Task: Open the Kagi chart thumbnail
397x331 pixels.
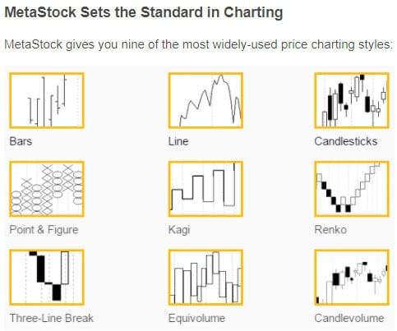Action: pos(205,189)
